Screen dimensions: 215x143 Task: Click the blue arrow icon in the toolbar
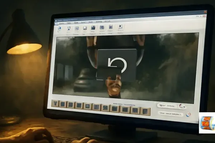coord(59,29)
